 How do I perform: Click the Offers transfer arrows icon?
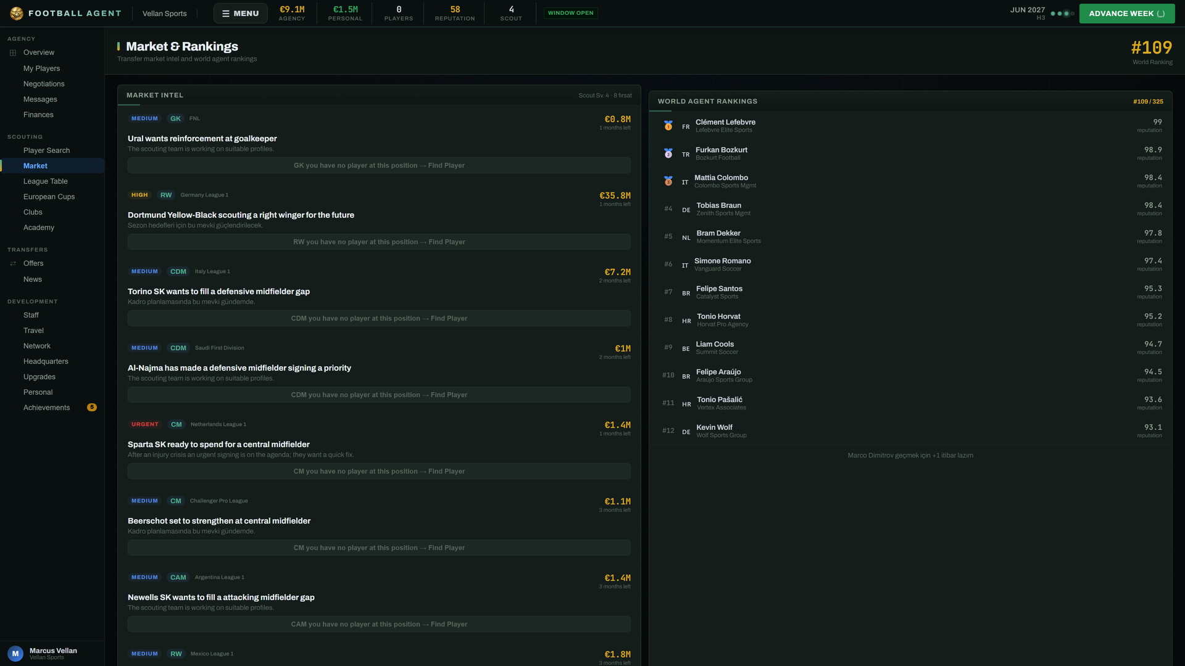tap(13, 263)
